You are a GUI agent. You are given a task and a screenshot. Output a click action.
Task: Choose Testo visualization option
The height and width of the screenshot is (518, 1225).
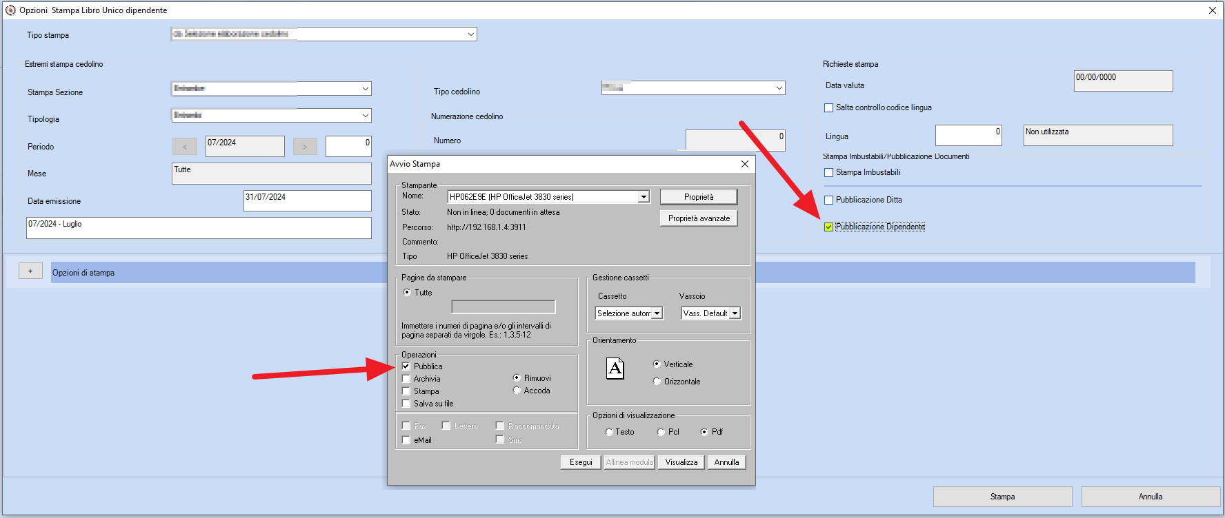coord(609,432)
